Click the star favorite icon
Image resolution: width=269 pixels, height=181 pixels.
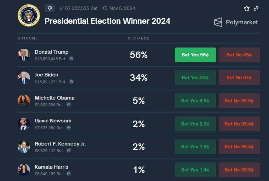click(246, 9)
